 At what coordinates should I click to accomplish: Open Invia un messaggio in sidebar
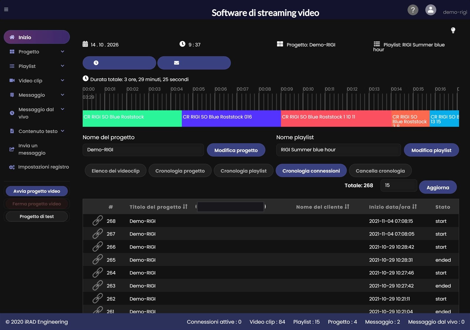[37, 149]
